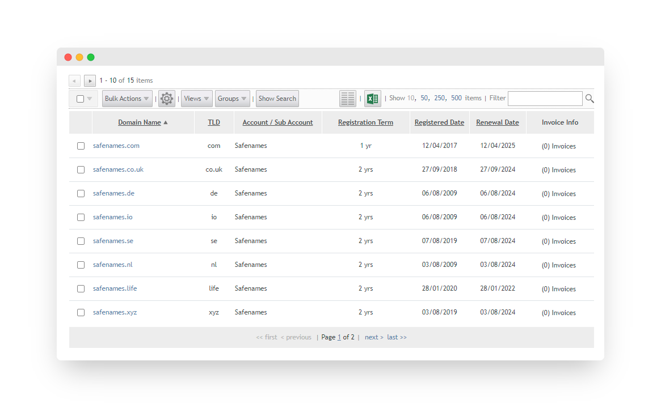Show 10 items per page
The image size is (661, 408).
411,98
